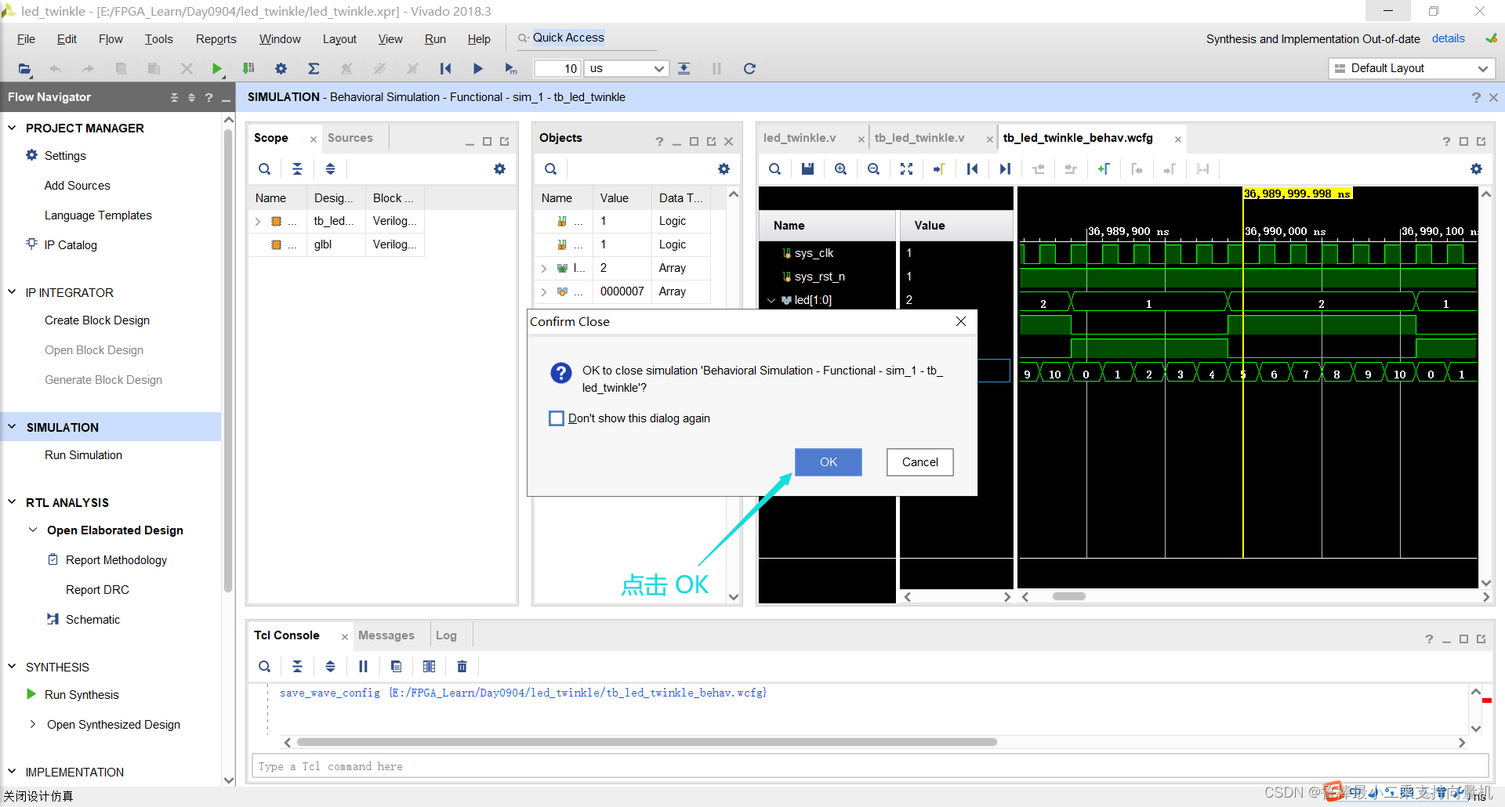Expand Open Synthesized Design tree item

(x=32, y=725)
